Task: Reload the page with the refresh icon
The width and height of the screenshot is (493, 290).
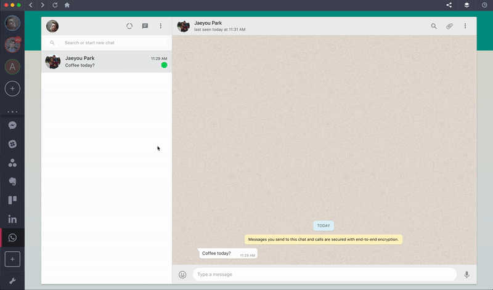Action: 55,5
